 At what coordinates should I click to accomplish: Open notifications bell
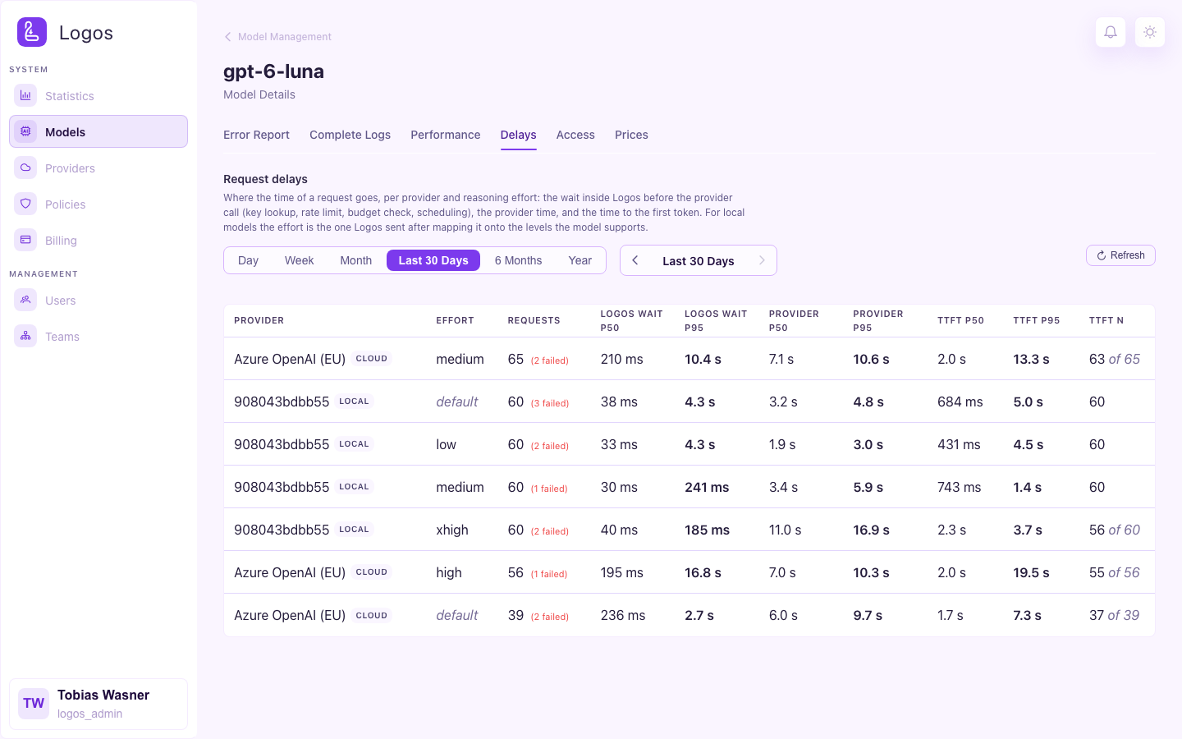click(1111, 32)
